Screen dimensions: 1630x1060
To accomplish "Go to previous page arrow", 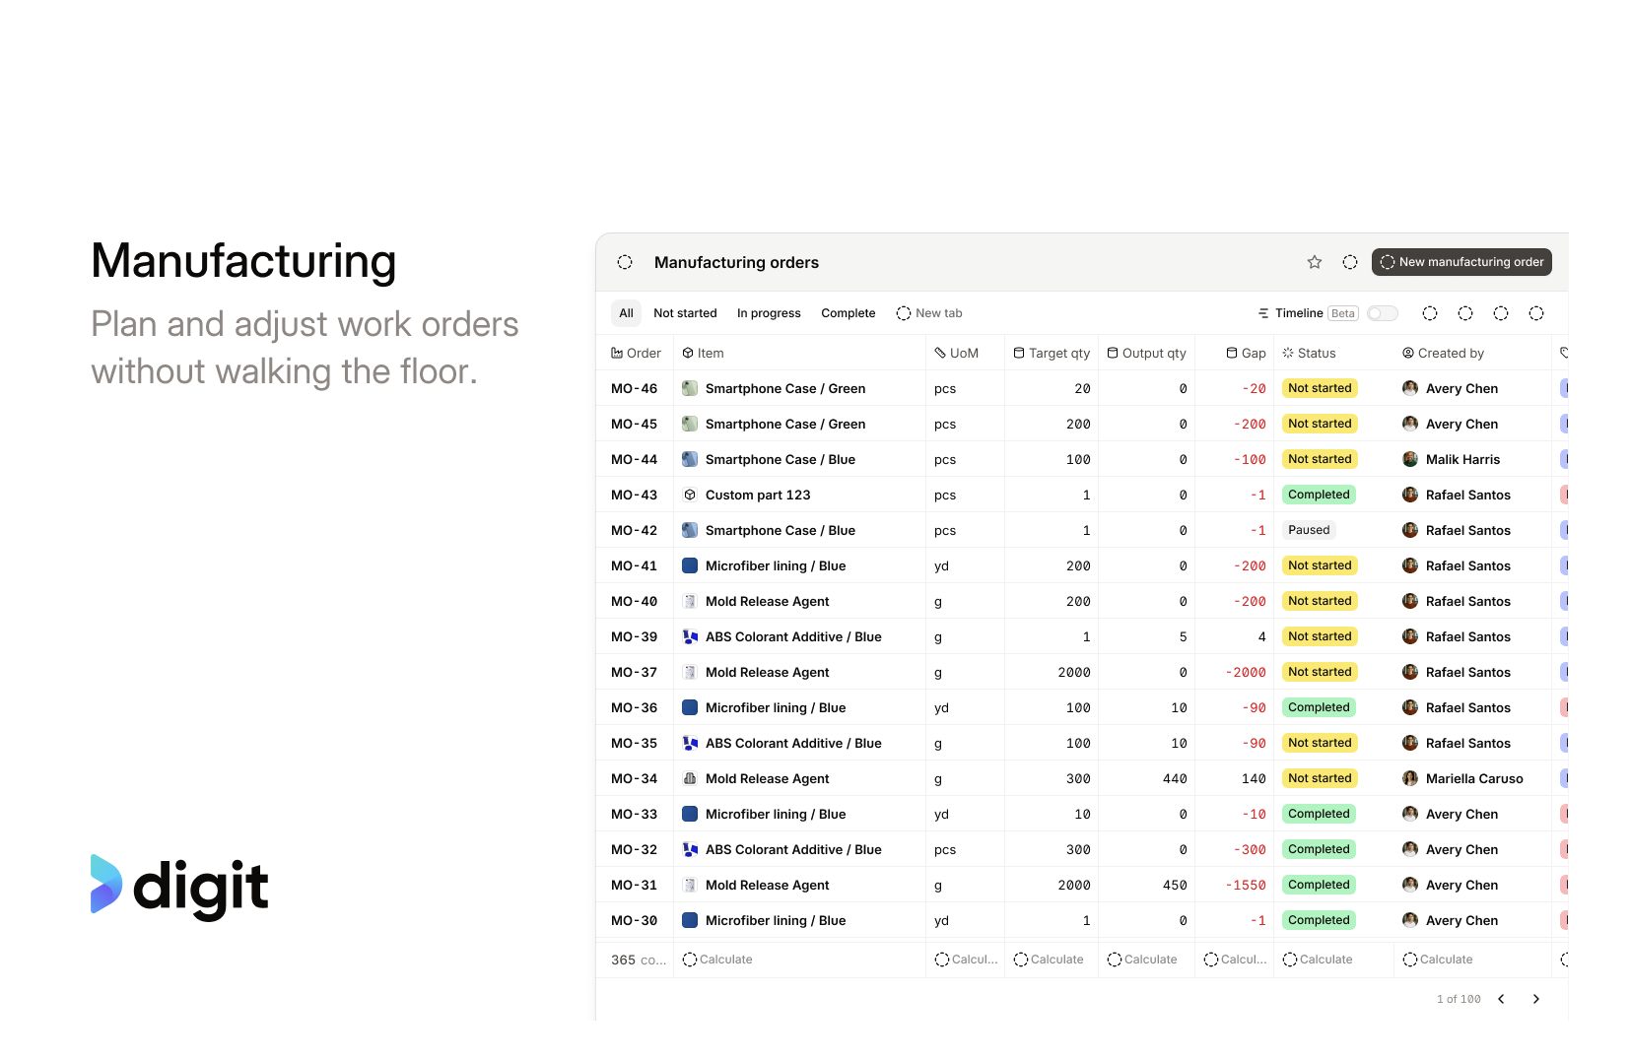I will point(1501,999).
